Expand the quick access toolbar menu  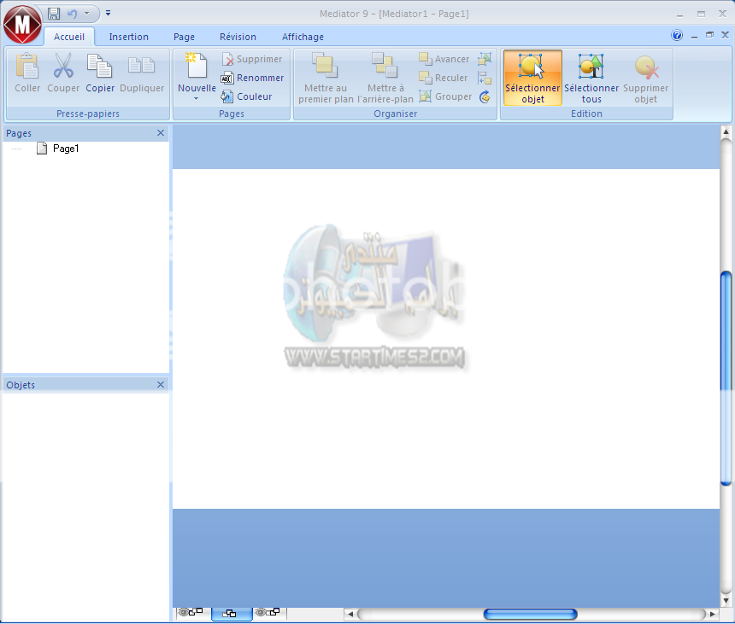click(x=108, y=13)
